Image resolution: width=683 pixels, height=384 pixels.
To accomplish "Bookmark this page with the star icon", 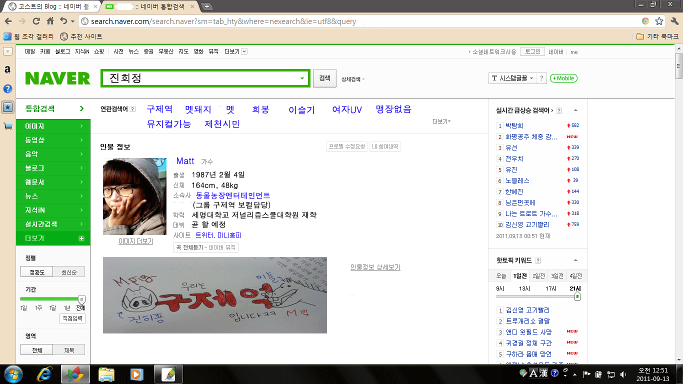I will [659, 21].
